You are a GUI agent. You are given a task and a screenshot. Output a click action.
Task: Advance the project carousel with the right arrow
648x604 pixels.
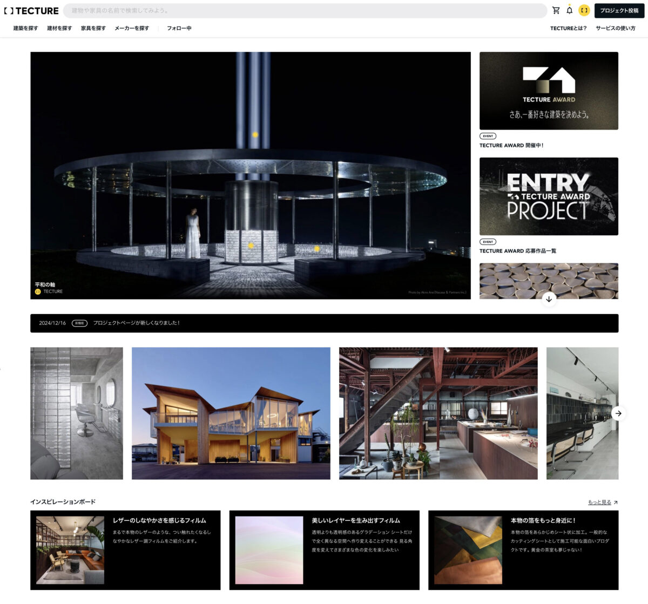[619, 414]
